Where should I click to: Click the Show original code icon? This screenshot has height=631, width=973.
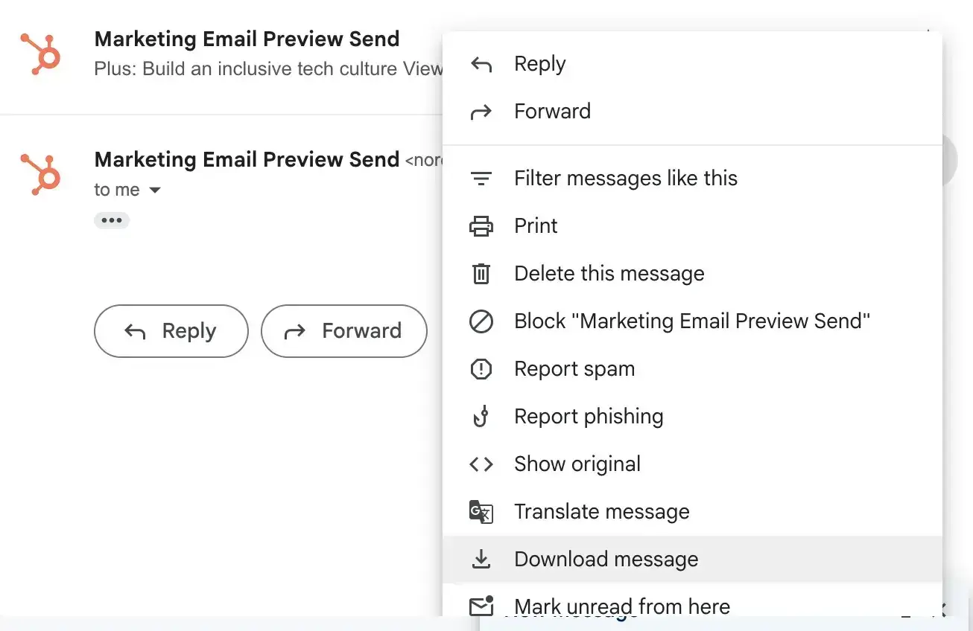click(x=481, y=464)
